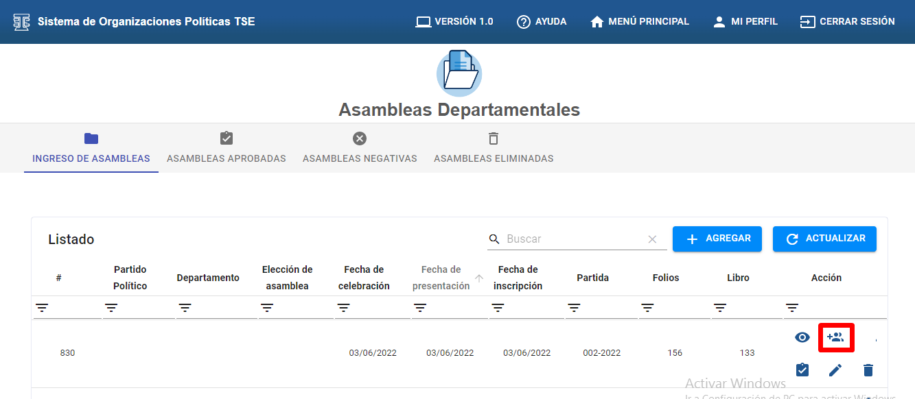915x399 pixels.
Task: Go to Menú Principal in header
Action: point(640,22)
